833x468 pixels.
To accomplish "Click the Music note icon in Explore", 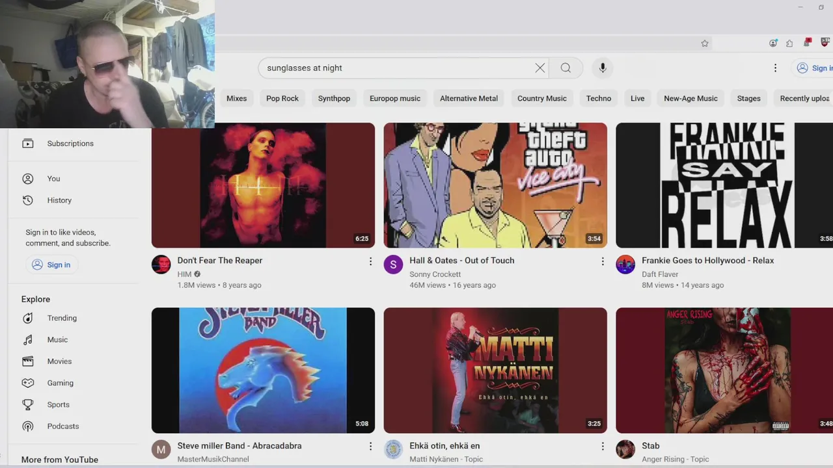I will click(28, 340).
